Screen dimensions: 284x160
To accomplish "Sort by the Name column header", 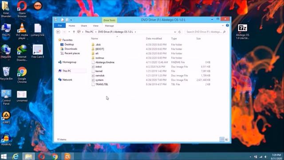I will tap(95, 39).
